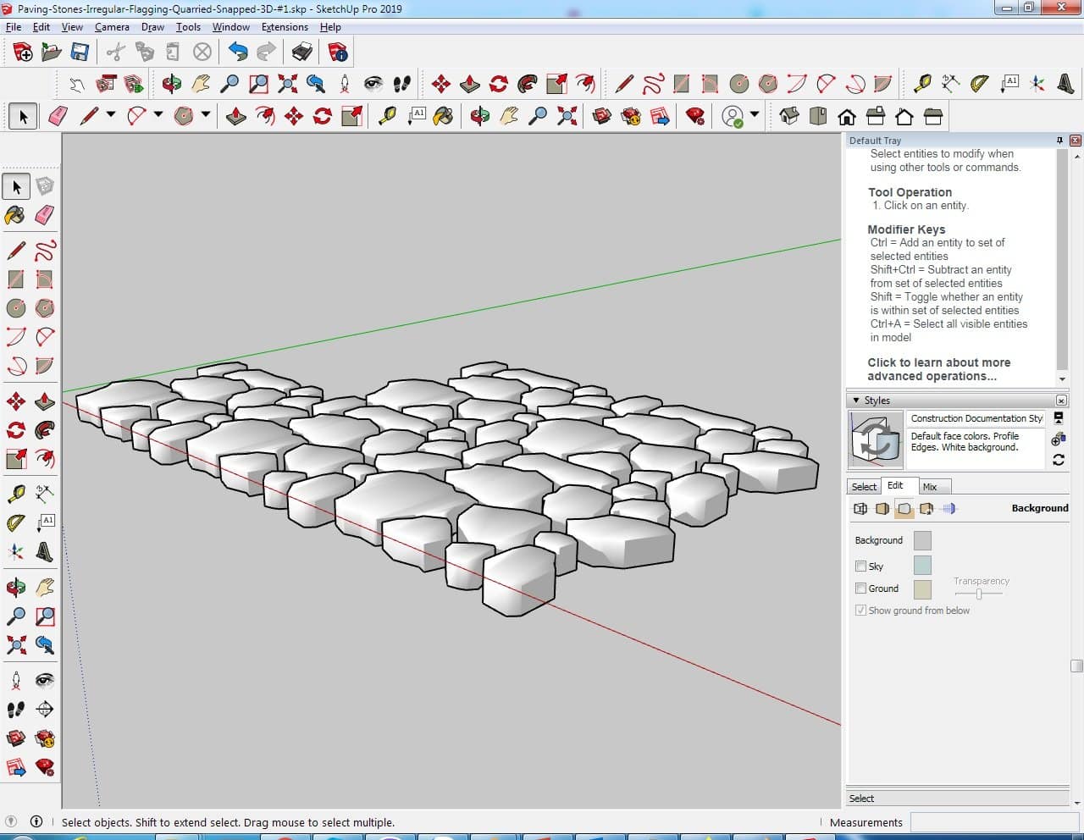Enable the Ground checkbox
The image size is (1084, 840).
coord(860,589)
